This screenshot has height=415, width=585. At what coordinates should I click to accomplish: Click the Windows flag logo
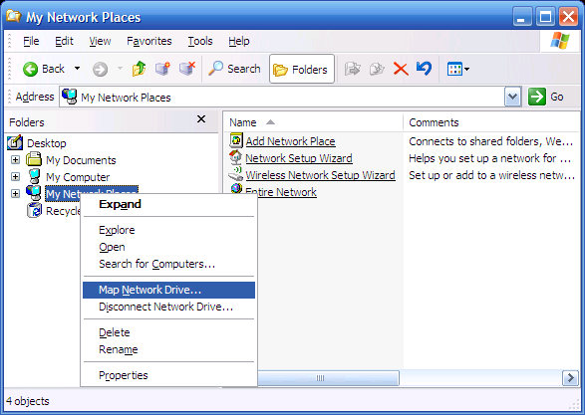(560, 41)
